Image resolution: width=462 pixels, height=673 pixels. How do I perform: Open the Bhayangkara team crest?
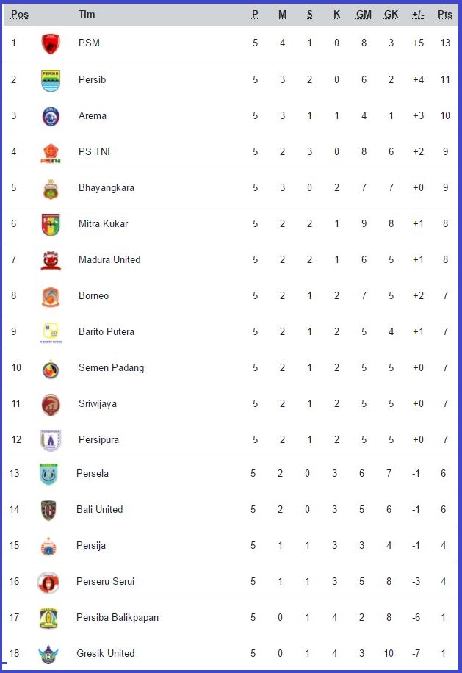[x=51, y=190]
